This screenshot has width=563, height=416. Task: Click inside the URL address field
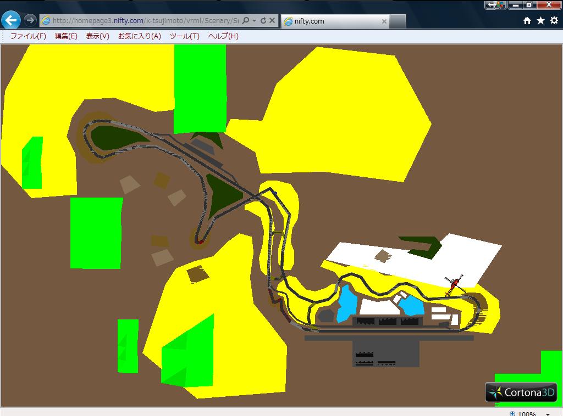point(143,21)
